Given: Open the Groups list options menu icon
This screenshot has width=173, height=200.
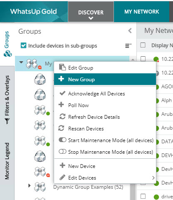Looking at the screenshot, I should pyautogui.click(x=128, y=45).
